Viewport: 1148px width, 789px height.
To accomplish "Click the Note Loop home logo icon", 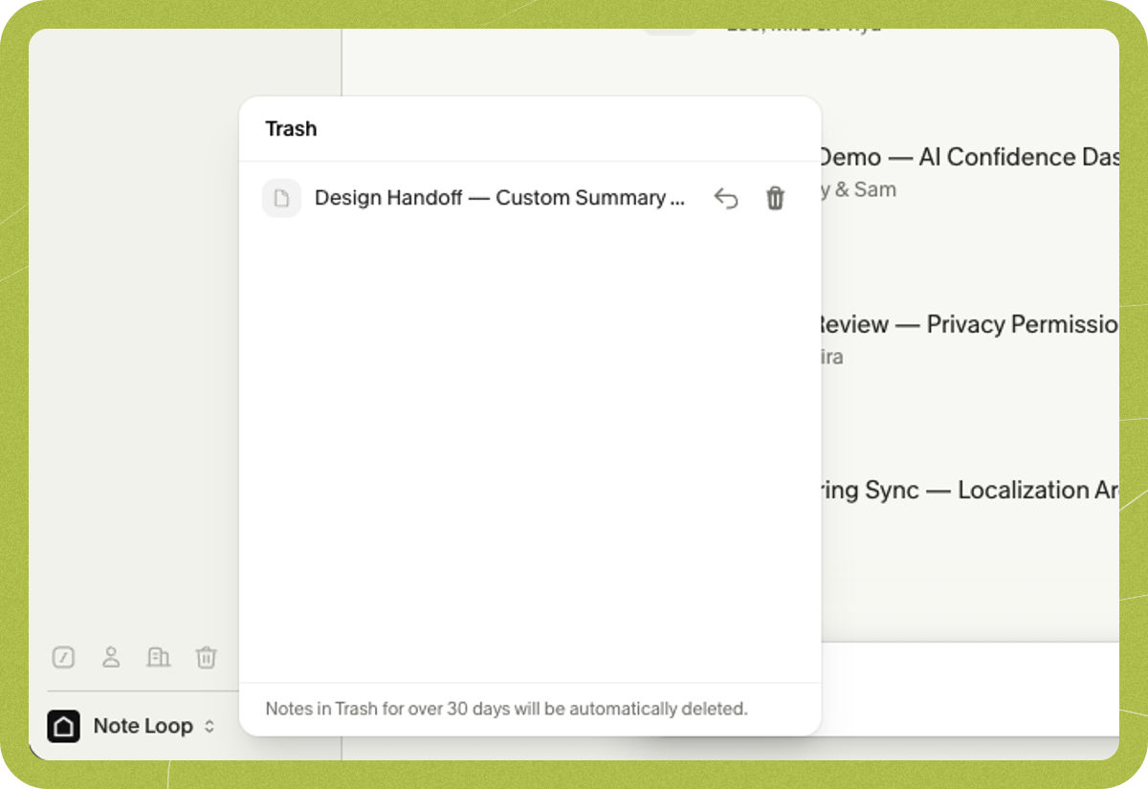I will 64,726.
